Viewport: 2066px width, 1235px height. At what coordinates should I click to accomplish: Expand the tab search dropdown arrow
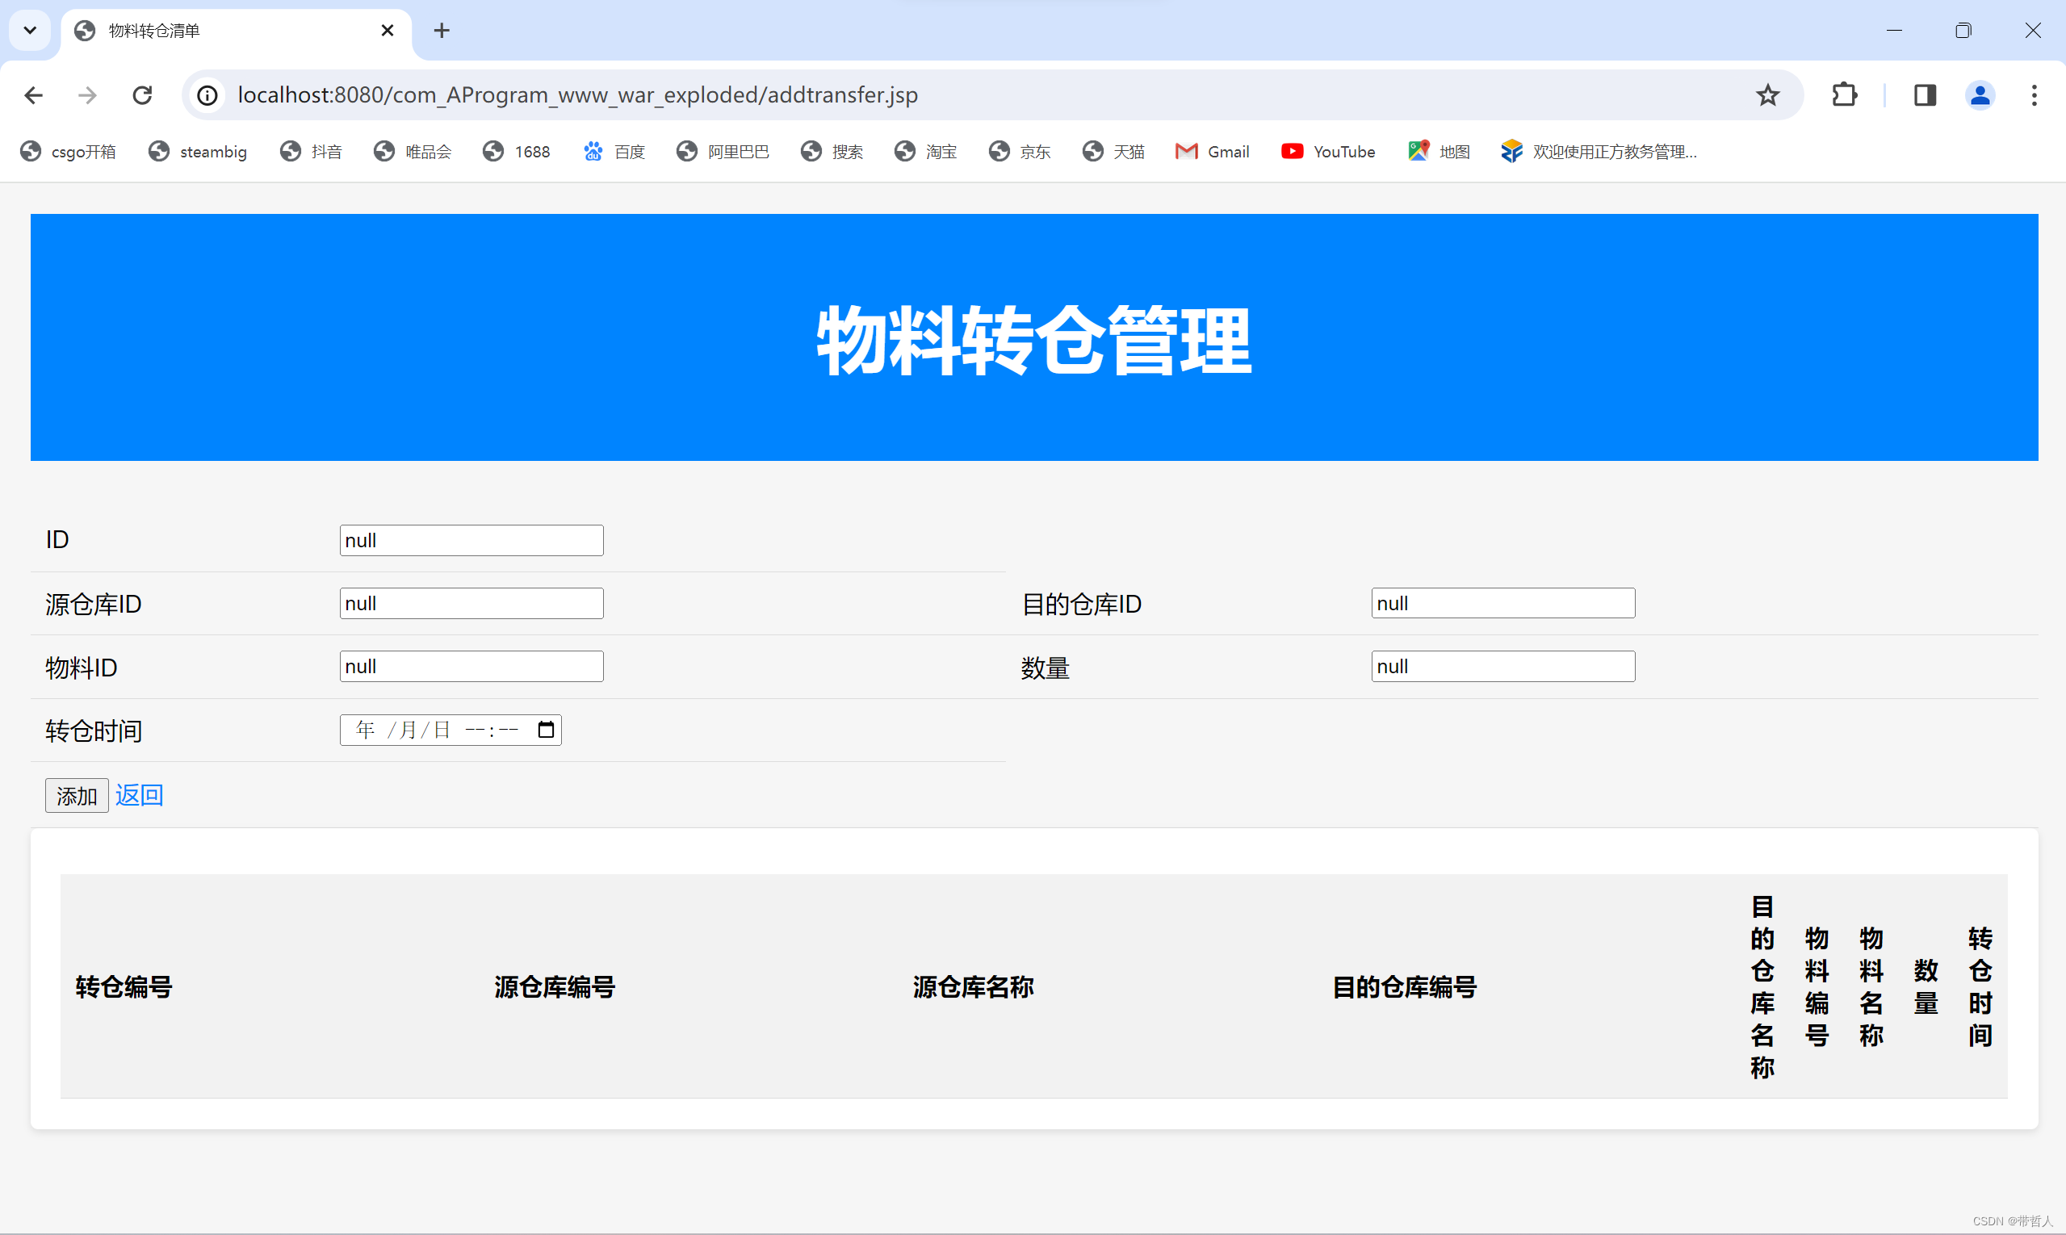tap(30, 31)
